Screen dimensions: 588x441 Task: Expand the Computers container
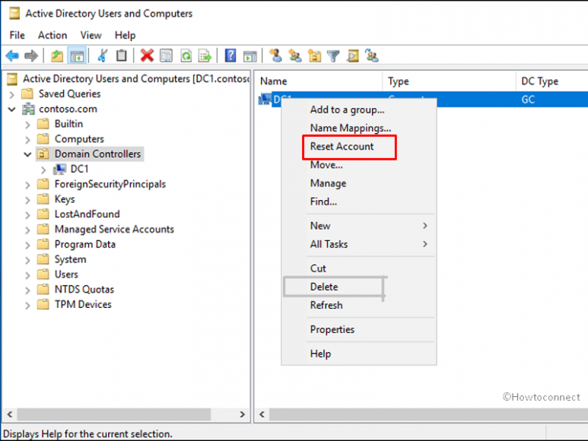(27, 140)
